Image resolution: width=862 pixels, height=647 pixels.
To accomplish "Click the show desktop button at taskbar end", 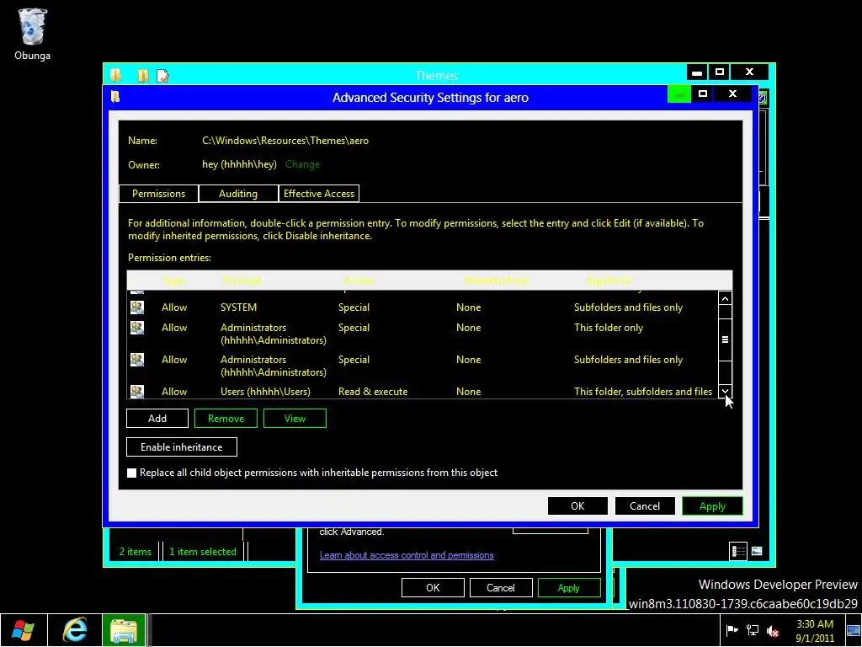I will 854,630.
